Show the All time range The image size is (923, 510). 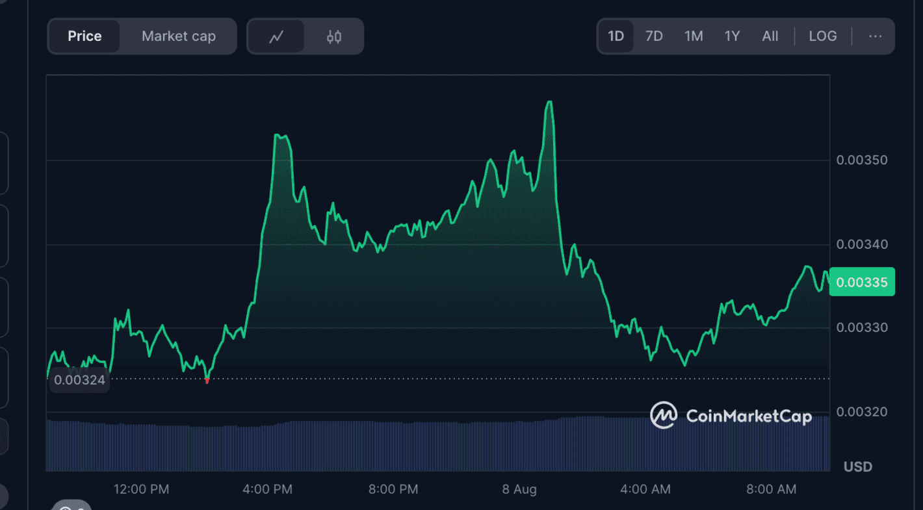(770, 36)
